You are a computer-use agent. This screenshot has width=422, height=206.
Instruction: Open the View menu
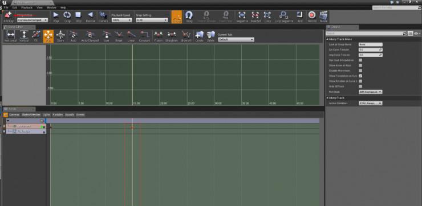point(39,7)
